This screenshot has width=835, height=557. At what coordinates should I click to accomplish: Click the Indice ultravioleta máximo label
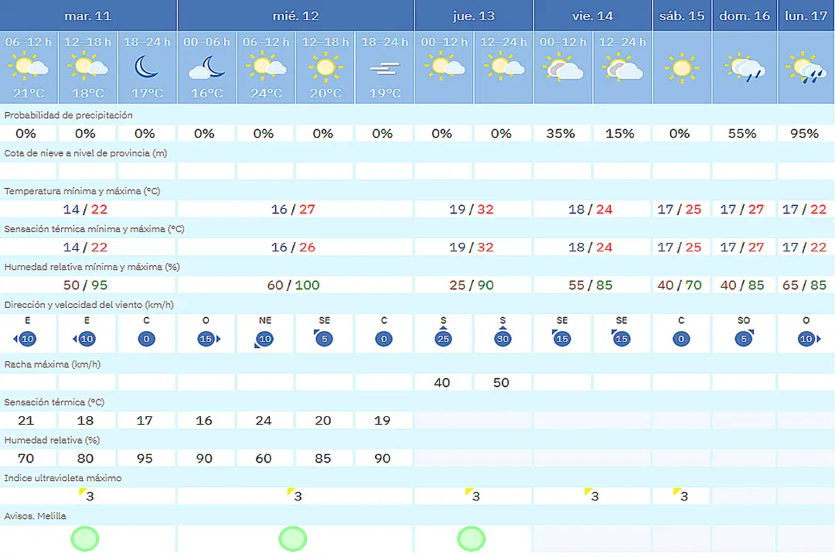[x=63, y=477]
